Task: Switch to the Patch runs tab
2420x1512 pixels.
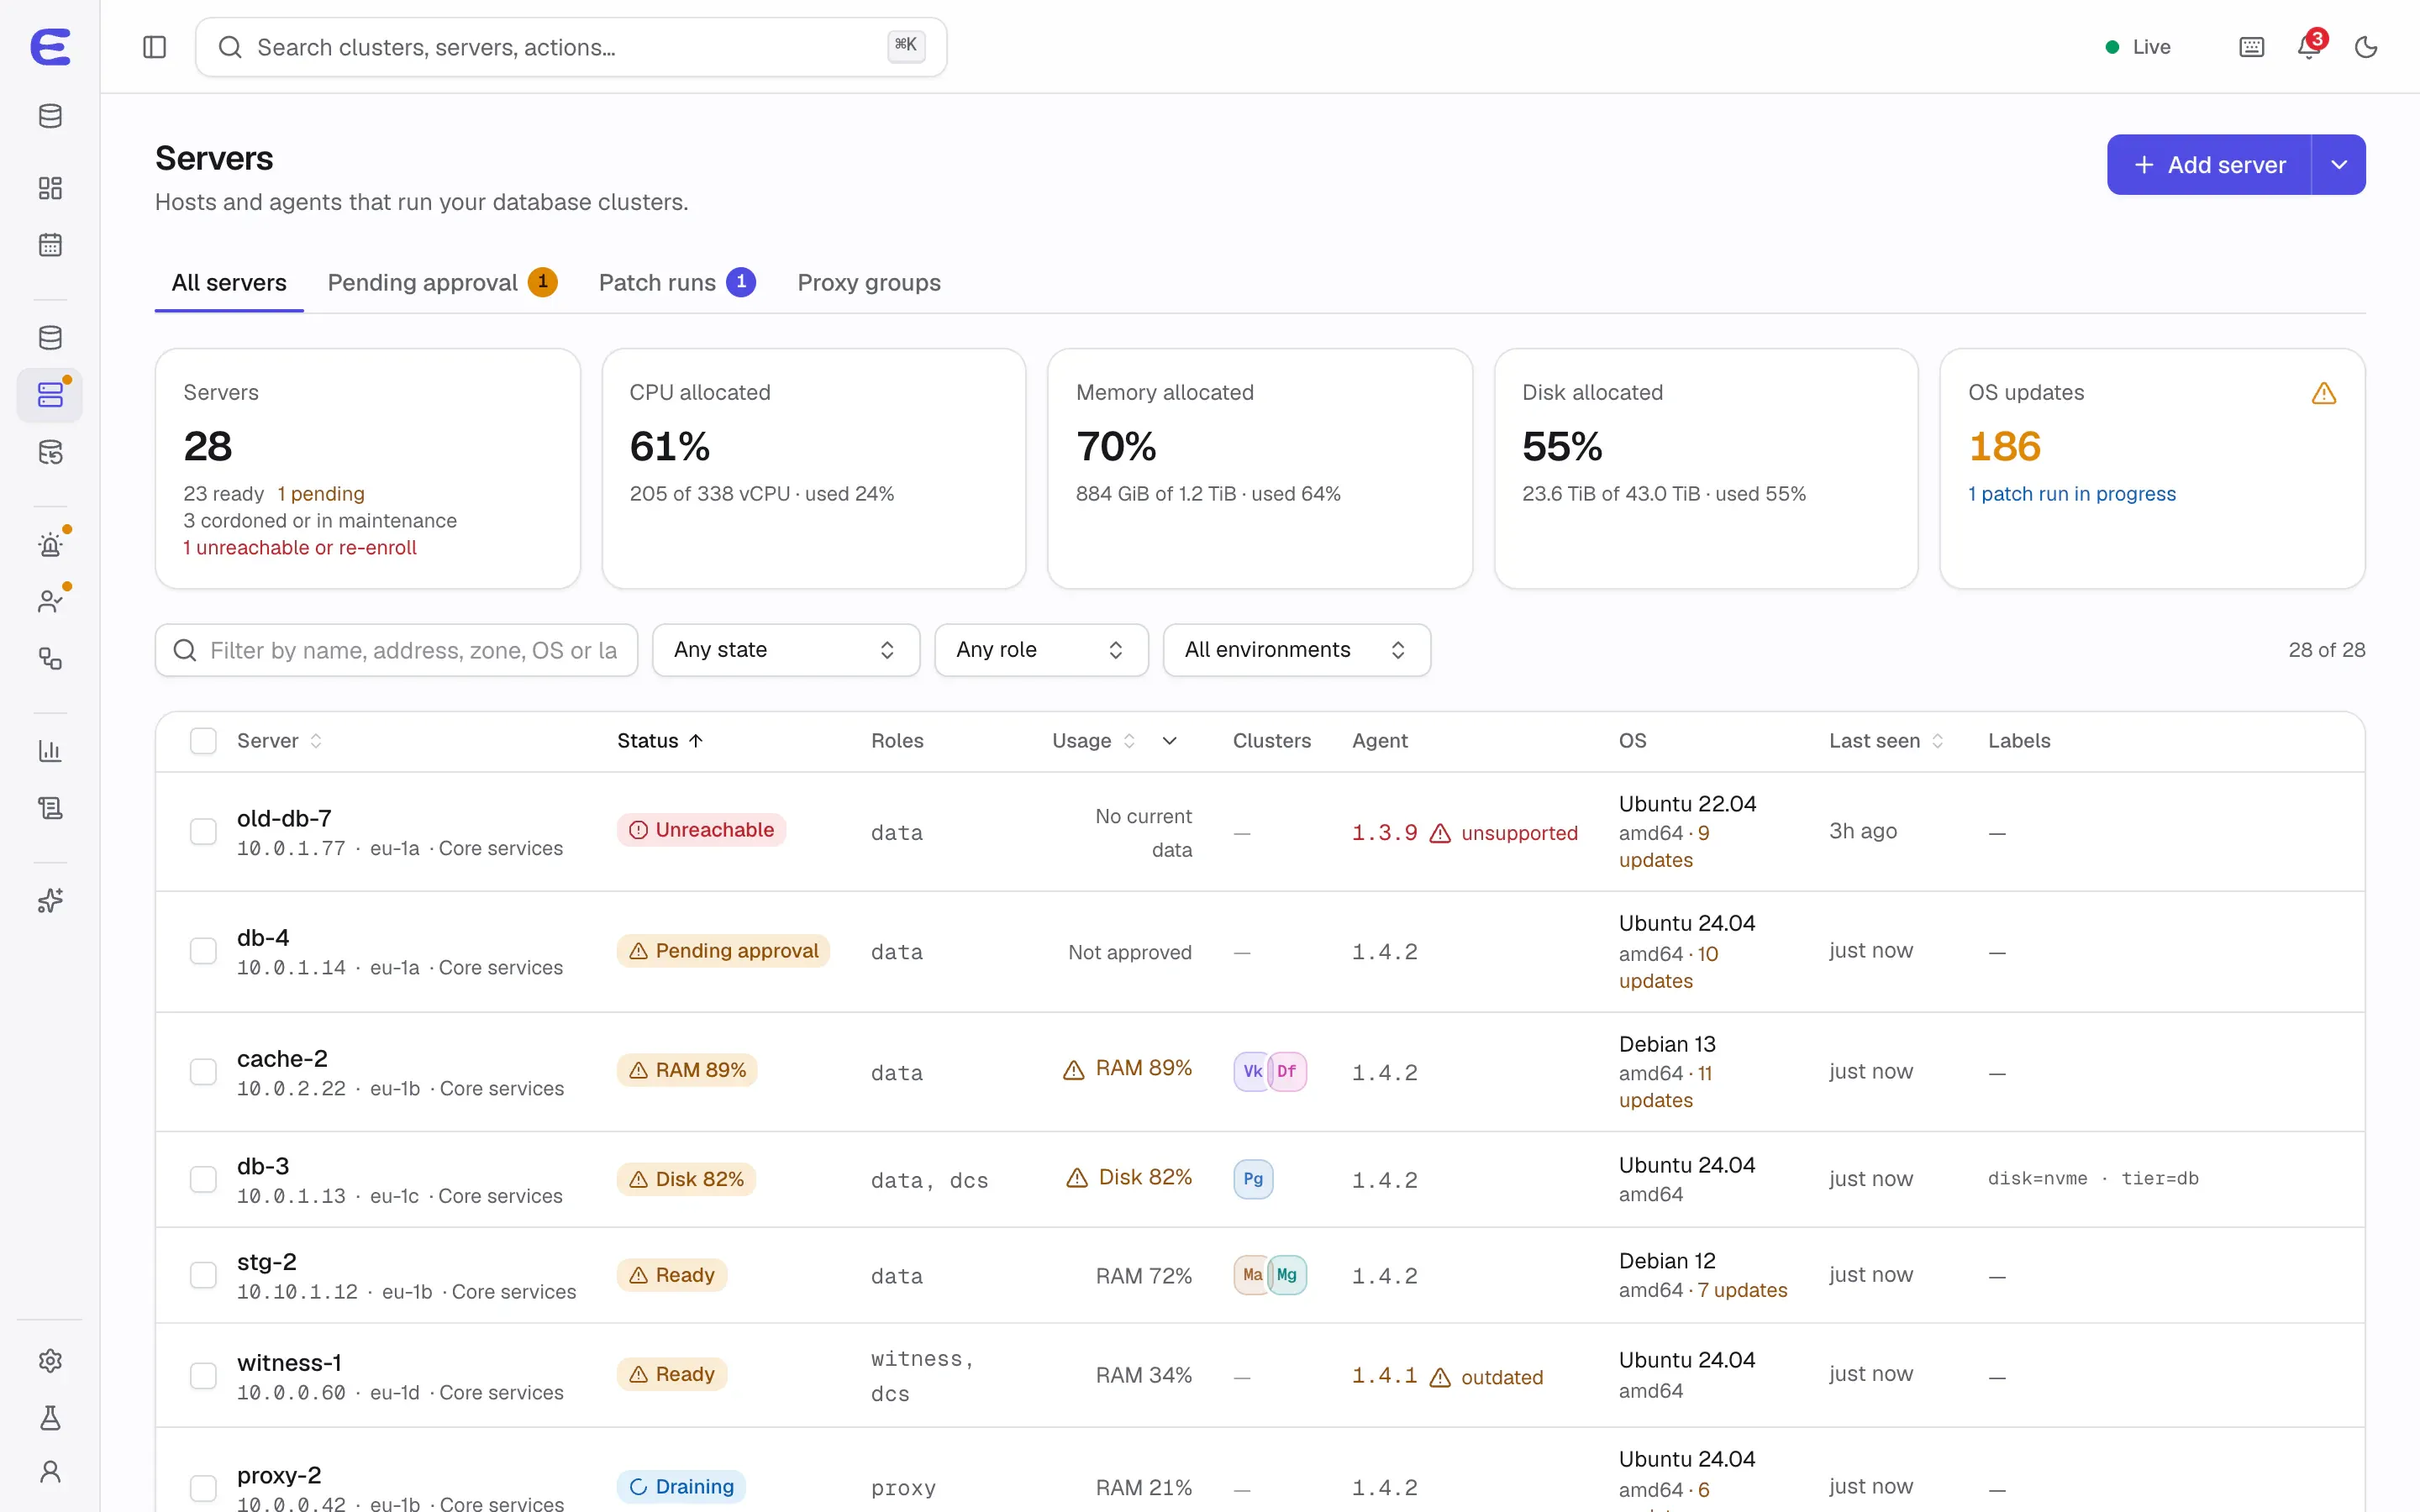Action: (x=677, y=283)
